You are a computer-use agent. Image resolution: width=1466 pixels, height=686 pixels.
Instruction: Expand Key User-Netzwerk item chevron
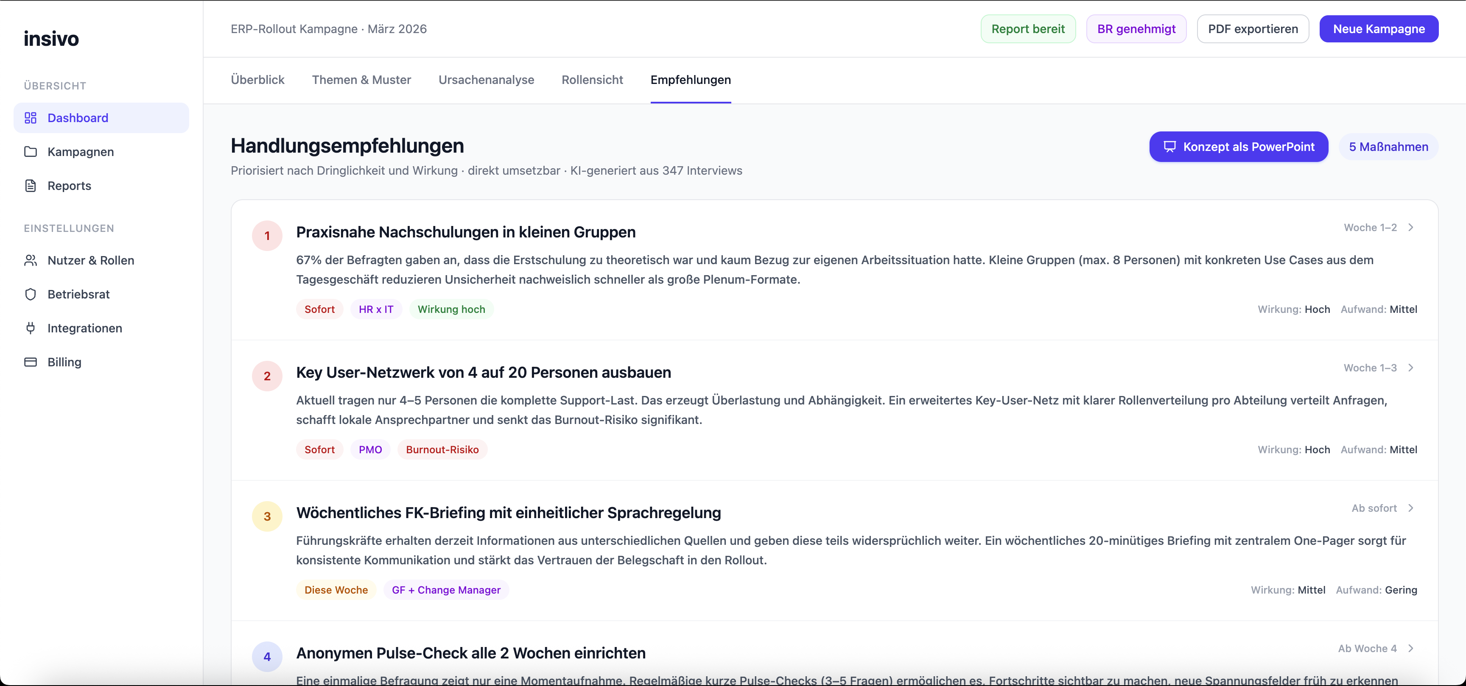[1411, 368]
